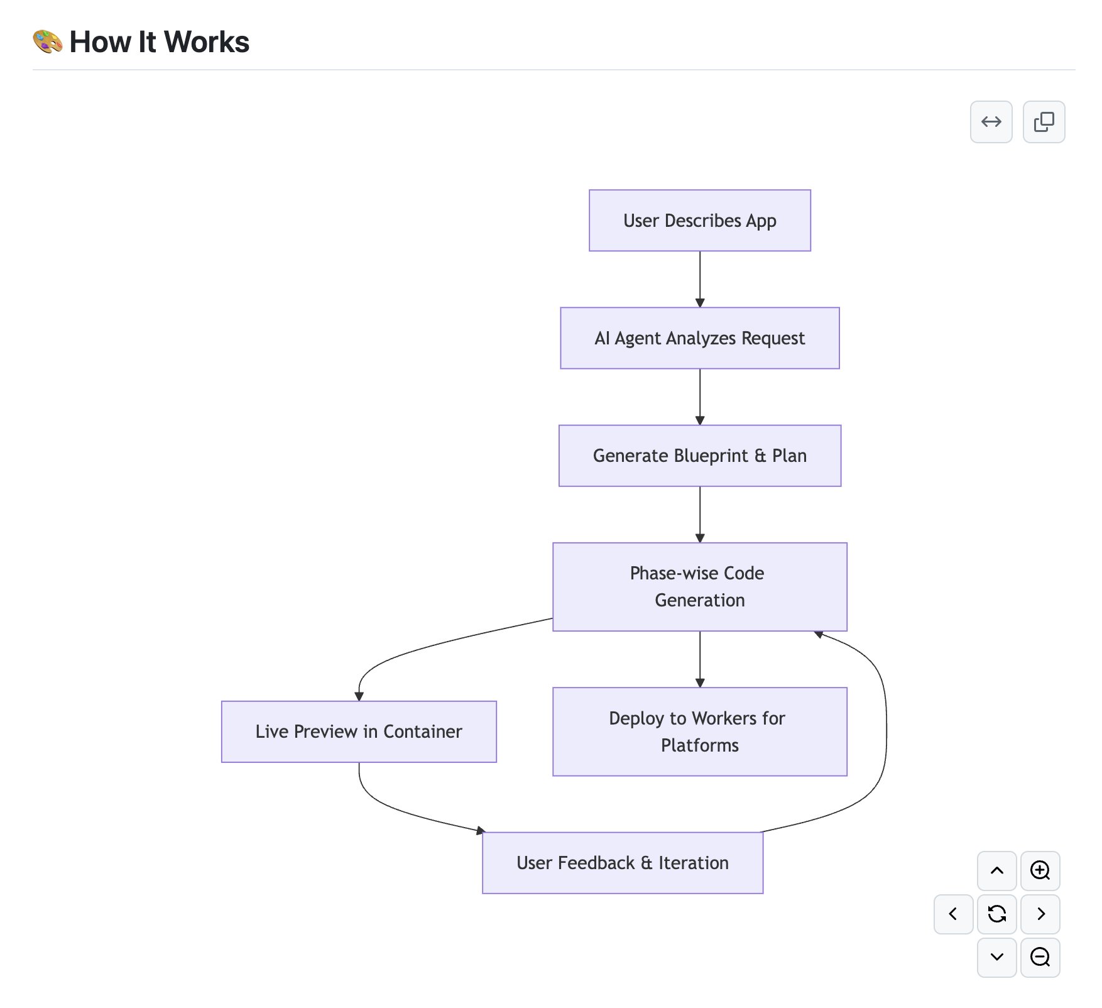The width and height of the screenshot is (1102, 1008).
Task: Zoom out of the diagram
Action: [x=1040, y=957]
